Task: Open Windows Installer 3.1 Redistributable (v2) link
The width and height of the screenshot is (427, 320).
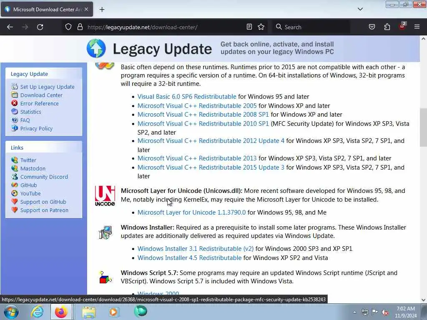Action: (x=196, y=249)
